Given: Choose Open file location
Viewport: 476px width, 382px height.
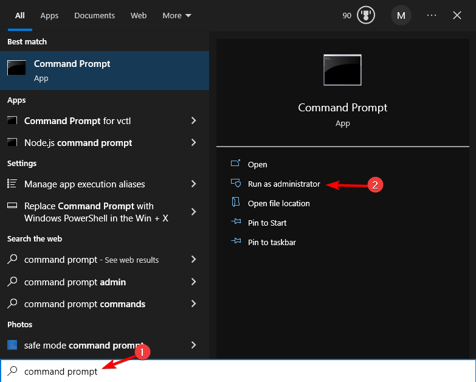Looking at the screenshot, I should tap(278, 203).
